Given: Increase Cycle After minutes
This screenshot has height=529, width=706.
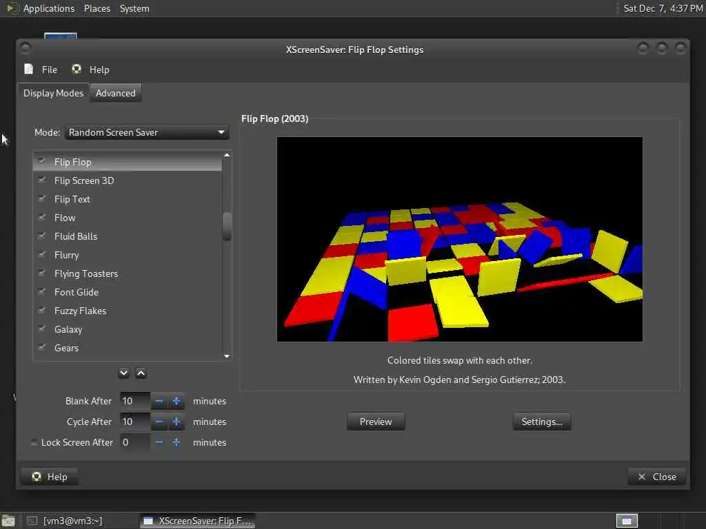Looking at the screenshot, I should 176,422.
